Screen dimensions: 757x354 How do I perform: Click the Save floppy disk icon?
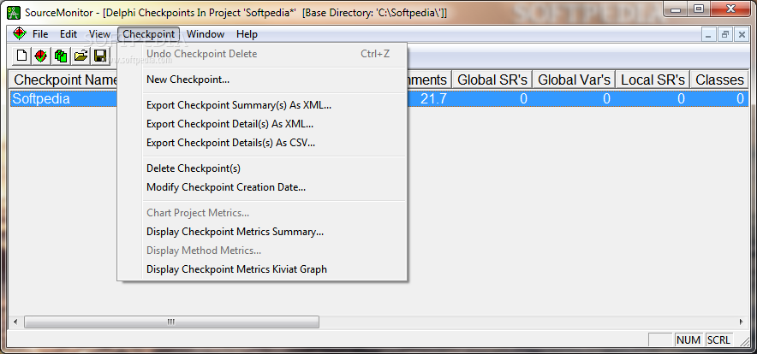tap(100, 56)
